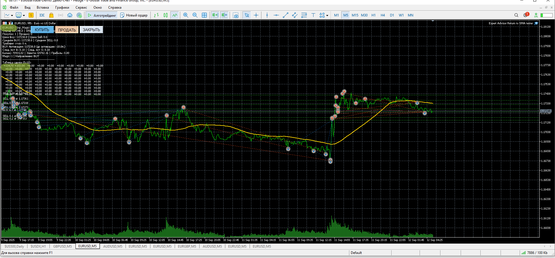555x258 pixels.
Task: Zoom in on the chart
Action: pos(186,15)
